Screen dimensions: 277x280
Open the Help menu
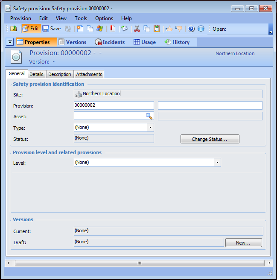point(126,18)
